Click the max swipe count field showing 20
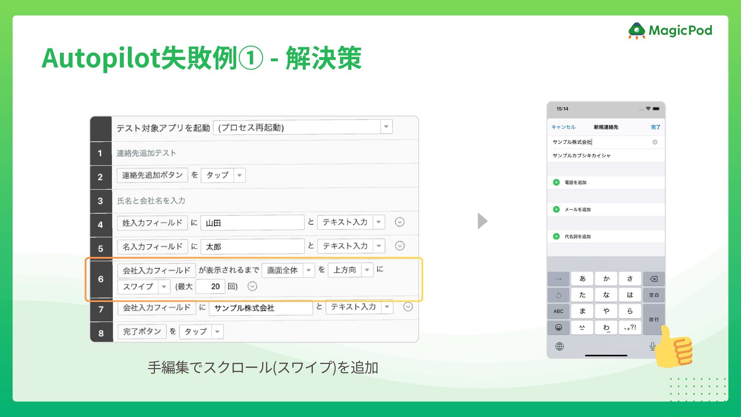Image resolution: width=741 pixels, height=417 pixels. pyautogui.click(x=210, y=286)
